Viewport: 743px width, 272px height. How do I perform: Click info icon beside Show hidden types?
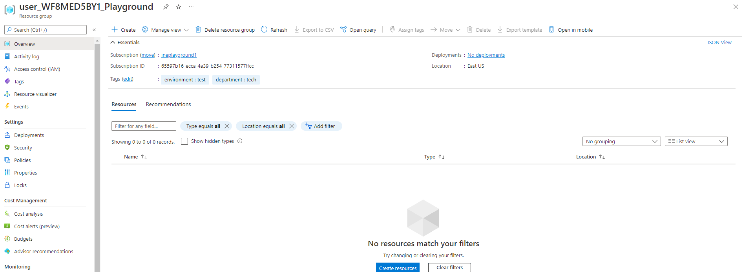(x=240, y=141)
